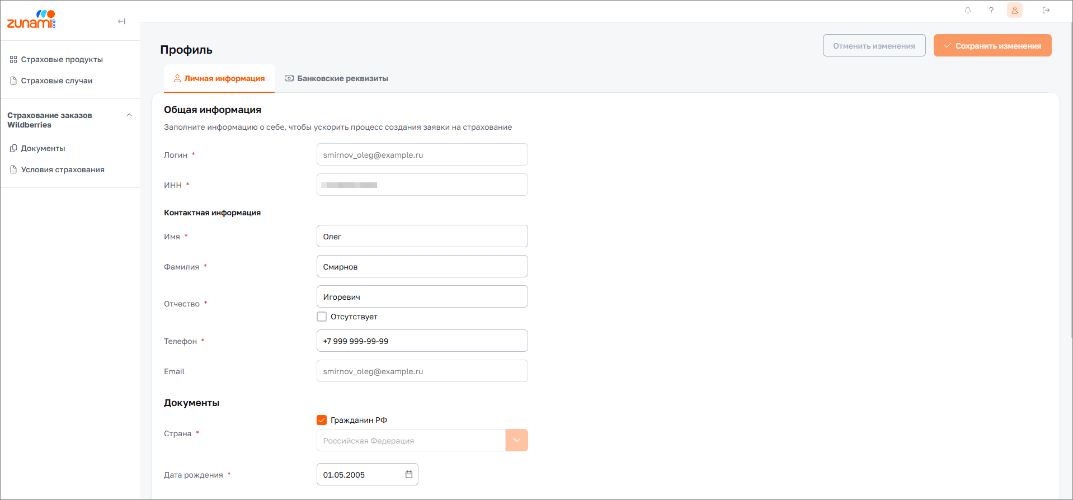
Task: Focus the Фамилия text field
Action: pos(422,266)
